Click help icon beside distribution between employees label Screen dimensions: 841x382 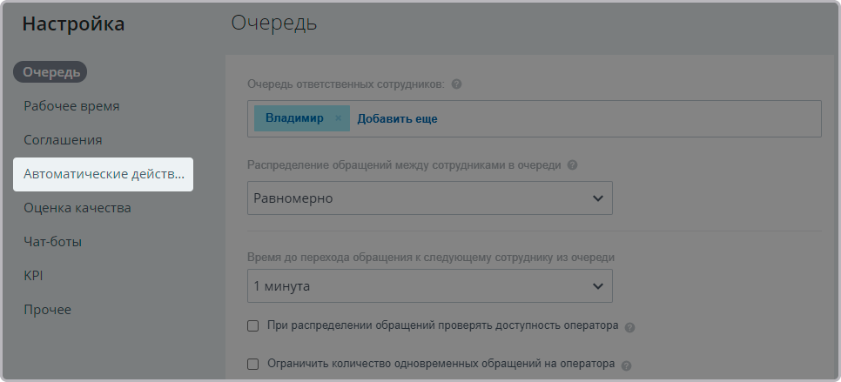click(573, 165)
